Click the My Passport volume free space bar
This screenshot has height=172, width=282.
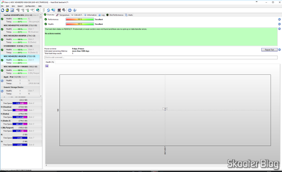[x=20, y=131]
